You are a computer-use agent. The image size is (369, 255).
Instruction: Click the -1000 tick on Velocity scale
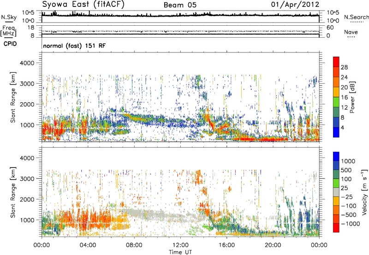(x=350, y=224)
